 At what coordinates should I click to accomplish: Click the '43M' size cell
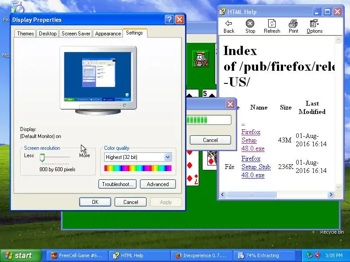pos(285,140)
